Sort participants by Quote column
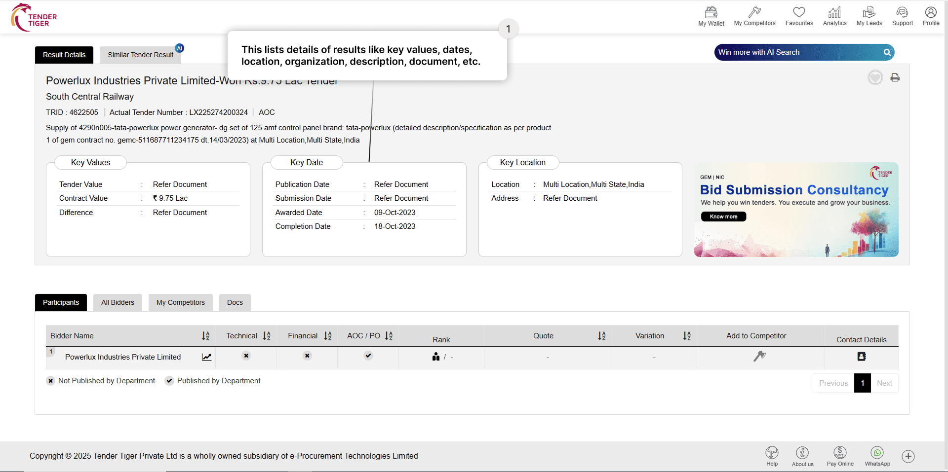948x472 pixels. (x=601, y=336)
